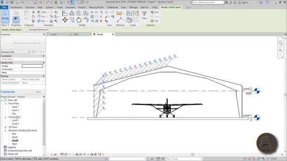The image size is (287, 161).
Task: Click the Image property input field
Action: pyautogui.click(x=32, y=66)
